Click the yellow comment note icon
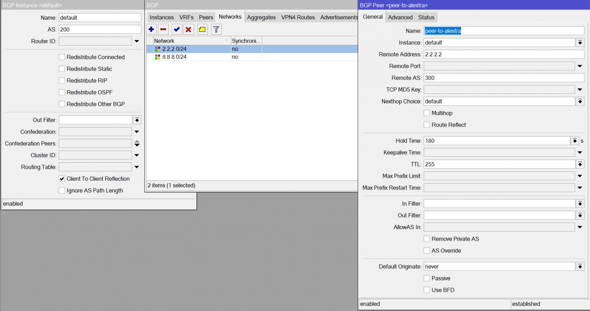The image size is (590, 311). (x=202, y=29)
